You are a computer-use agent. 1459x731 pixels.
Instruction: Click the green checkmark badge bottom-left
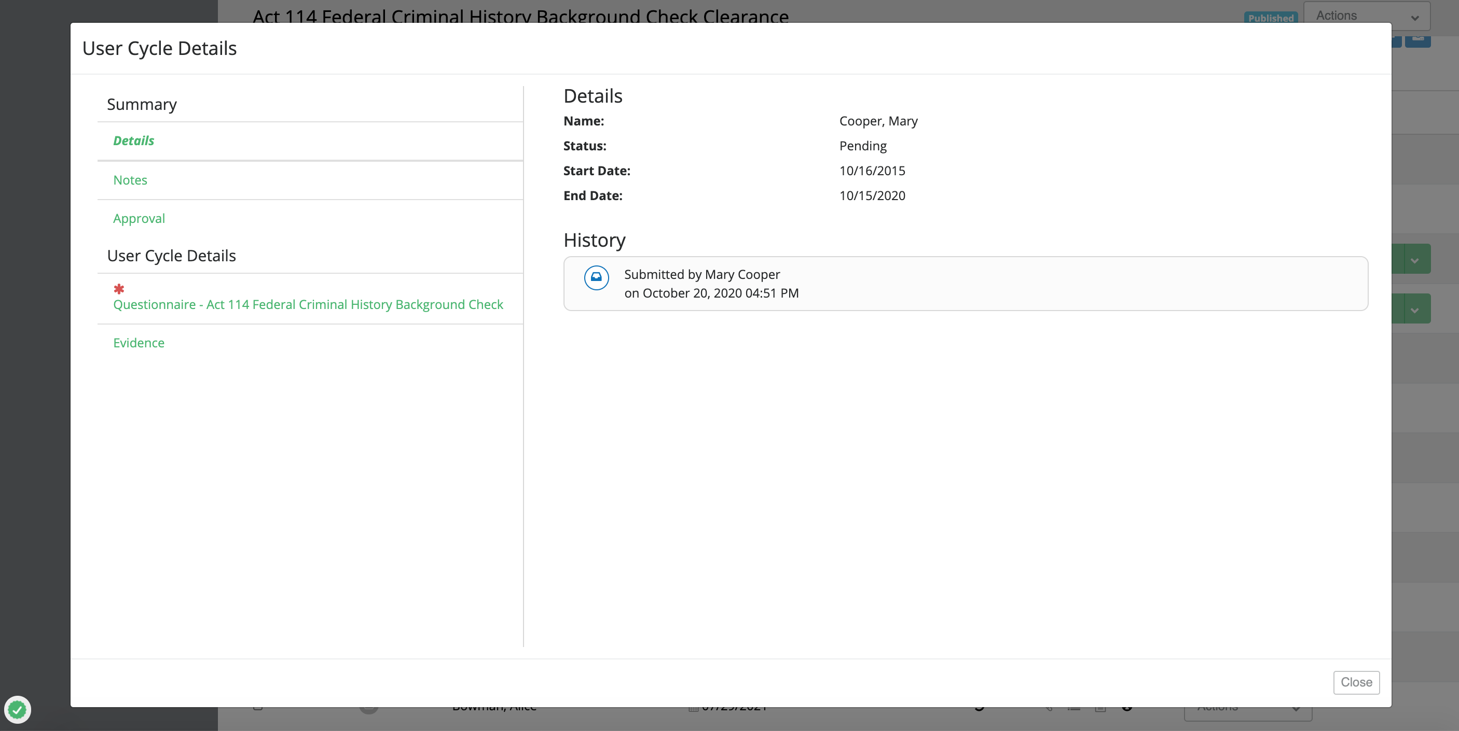click(18, 709)
